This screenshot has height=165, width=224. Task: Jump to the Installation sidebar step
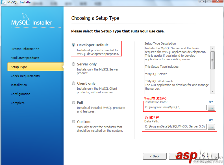(19, 85)
